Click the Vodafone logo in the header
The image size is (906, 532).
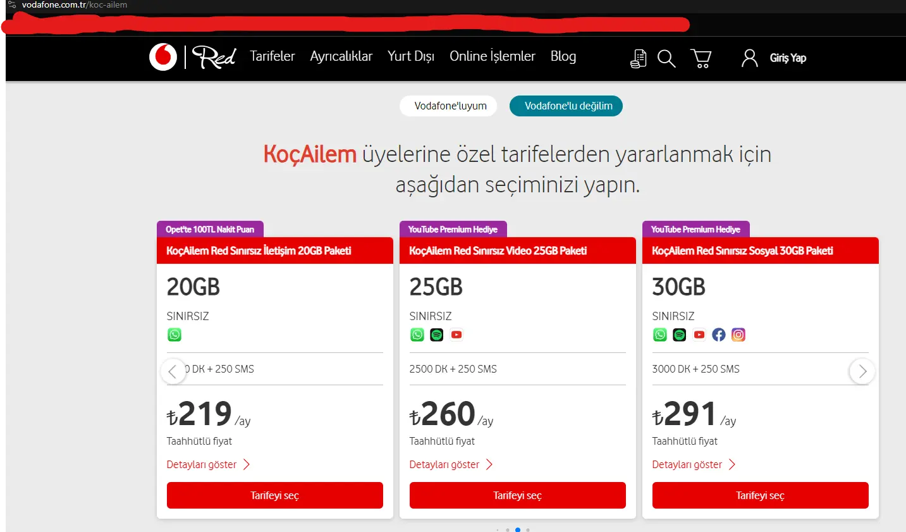pyautogui.click(x=163, y=57)
